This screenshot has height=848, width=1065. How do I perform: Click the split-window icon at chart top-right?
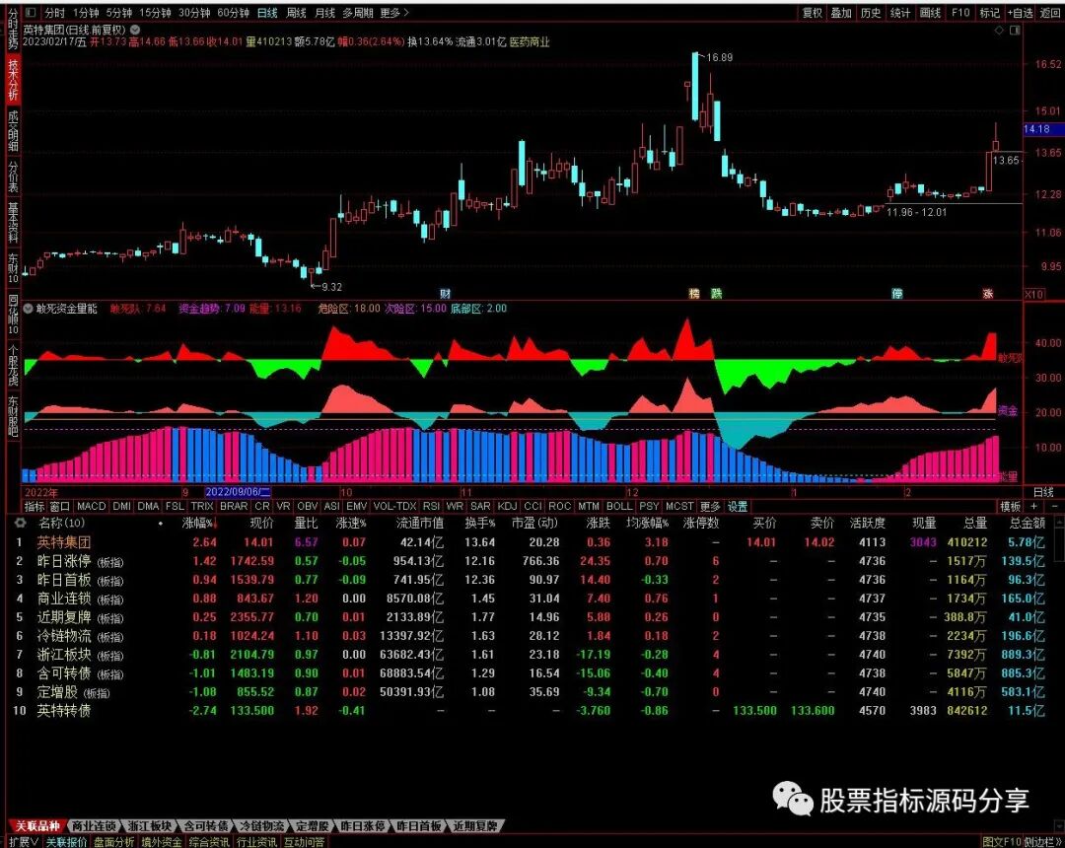[1015, 31]
